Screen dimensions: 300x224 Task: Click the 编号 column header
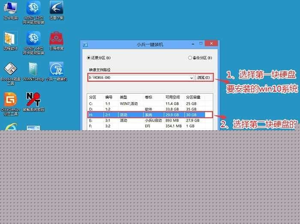109,97
